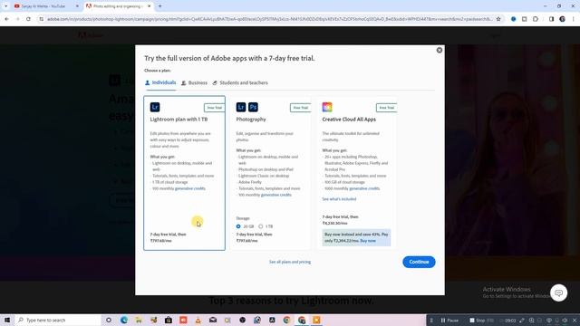
Task: Launch Microsoft Edge from the taskbar
Action: 124,320
